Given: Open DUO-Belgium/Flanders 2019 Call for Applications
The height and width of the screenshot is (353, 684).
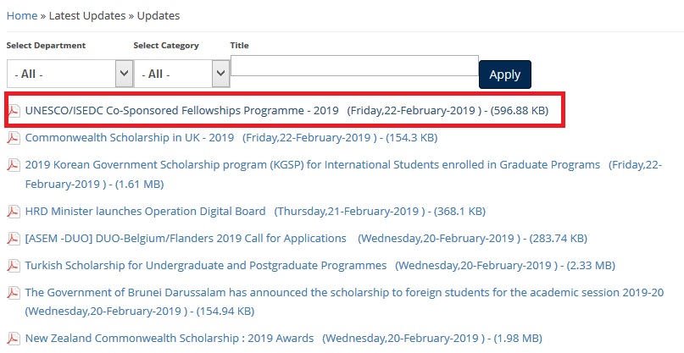Looking at the screenshot, I should [x=186, y=238].
